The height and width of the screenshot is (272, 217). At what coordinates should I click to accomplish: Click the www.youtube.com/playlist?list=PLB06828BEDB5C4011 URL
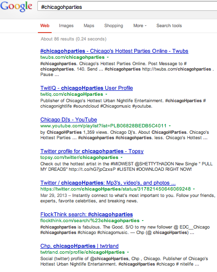103,126
